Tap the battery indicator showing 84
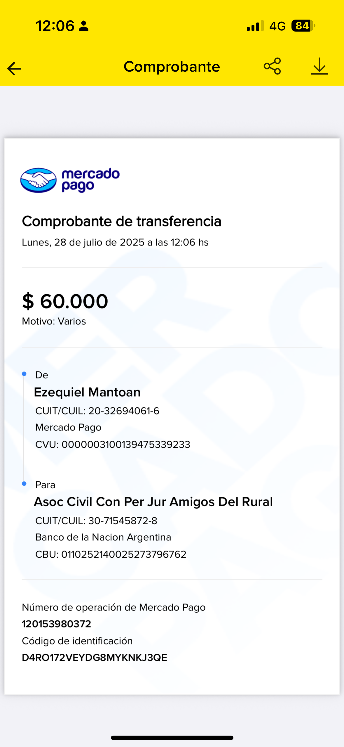This screenshot has height=747, width=344. coord(303,26)
